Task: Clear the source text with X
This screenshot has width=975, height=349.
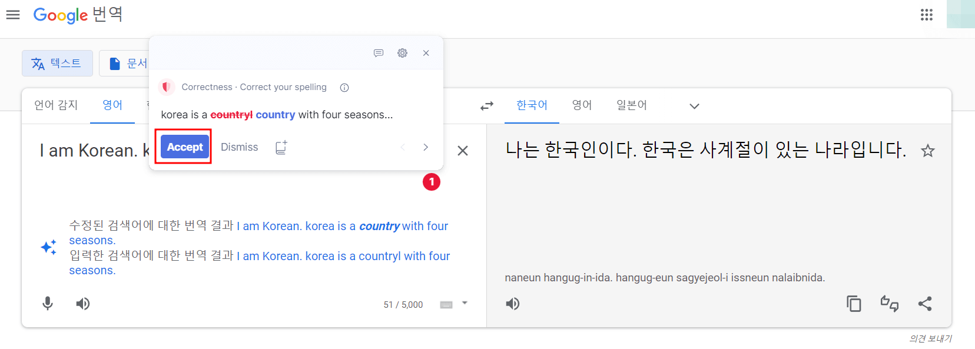Action: point(463,151)
